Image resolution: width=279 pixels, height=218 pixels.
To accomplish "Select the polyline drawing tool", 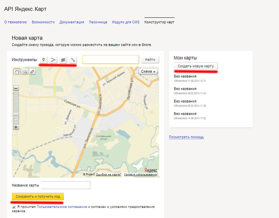I will click(53, 60).
